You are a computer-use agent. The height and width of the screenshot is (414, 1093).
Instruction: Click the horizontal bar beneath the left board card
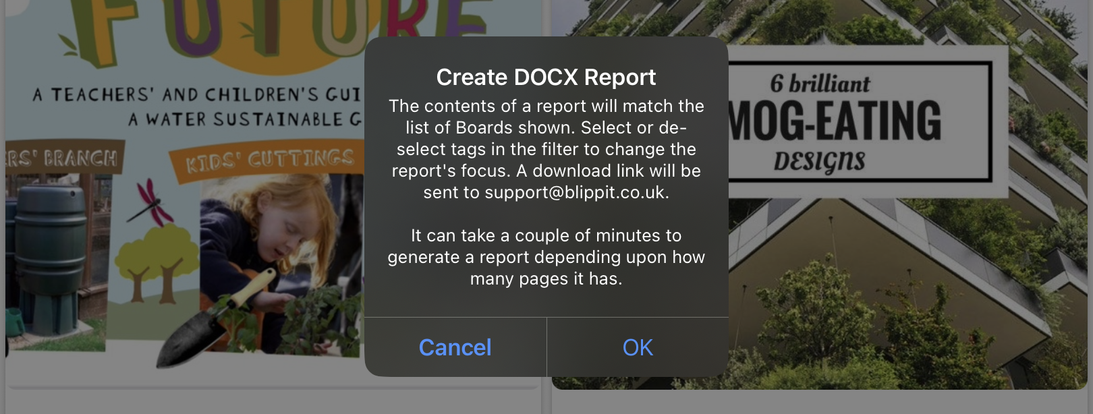(x=273, y=388)
